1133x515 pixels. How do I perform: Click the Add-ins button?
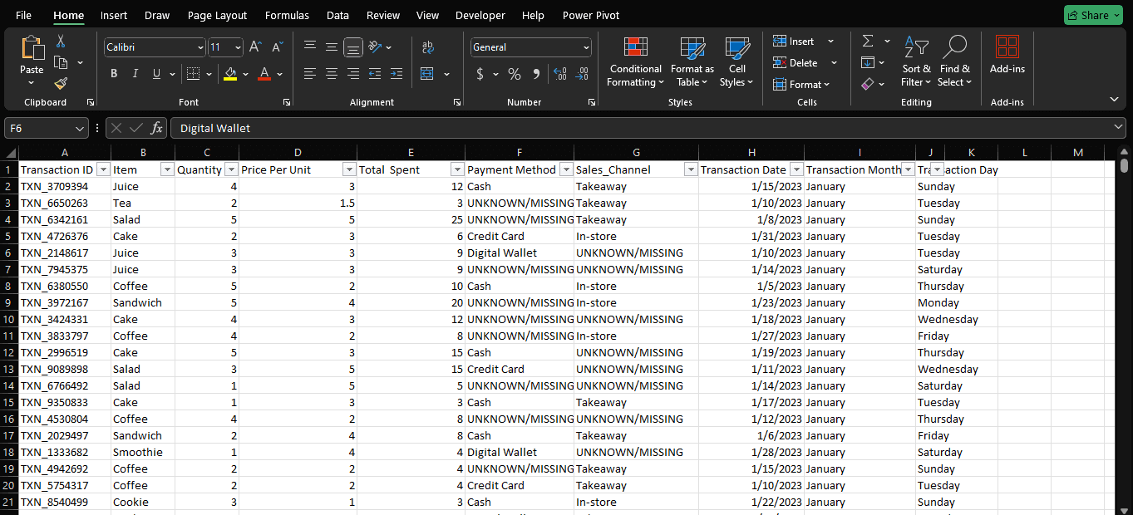[x=1007, y=56]
